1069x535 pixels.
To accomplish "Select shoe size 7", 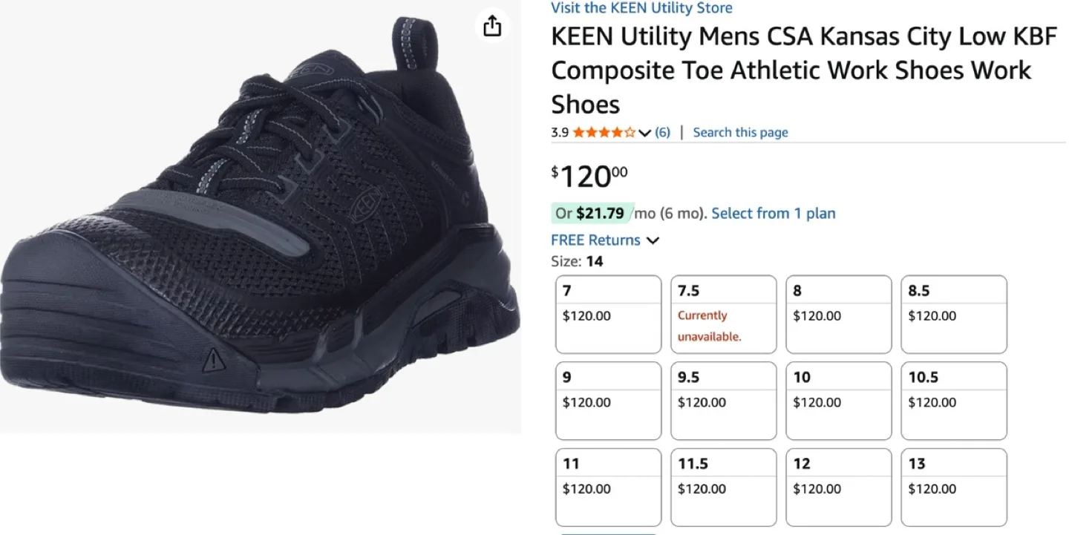I will click(608, 314).
